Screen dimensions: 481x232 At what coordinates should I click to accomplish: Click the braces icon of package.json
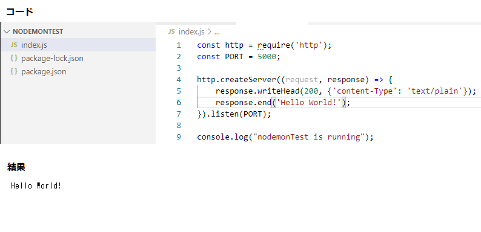tap(13, 72)
